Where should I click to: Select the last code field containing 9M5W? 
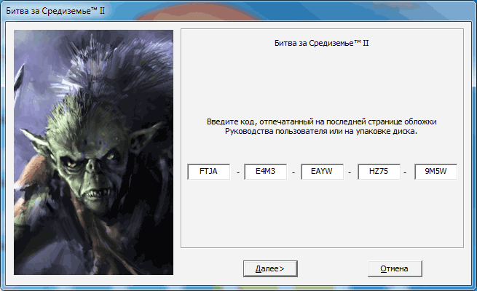tap(435, 172)
